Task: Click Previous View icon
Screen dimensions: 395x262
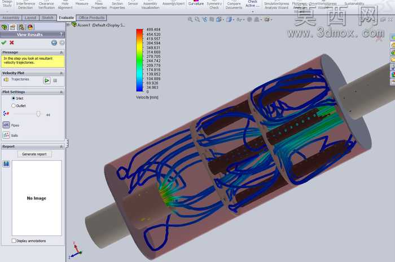Action: 205,19
